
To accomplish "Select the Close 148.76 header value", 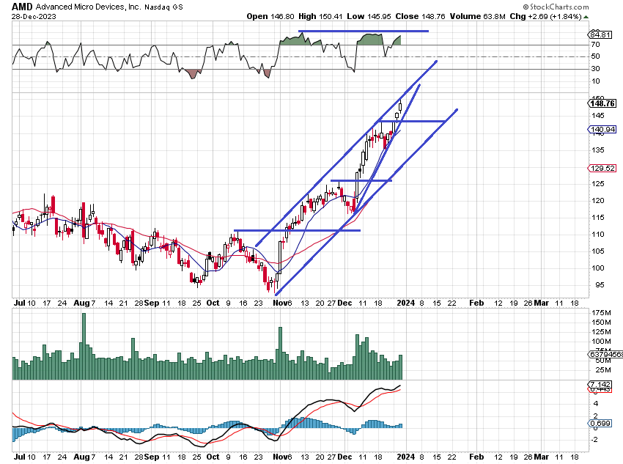I will [421, 16].
